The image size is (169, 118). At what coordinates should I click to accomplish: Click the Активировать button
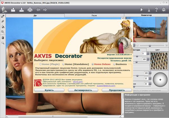point(83,90)
